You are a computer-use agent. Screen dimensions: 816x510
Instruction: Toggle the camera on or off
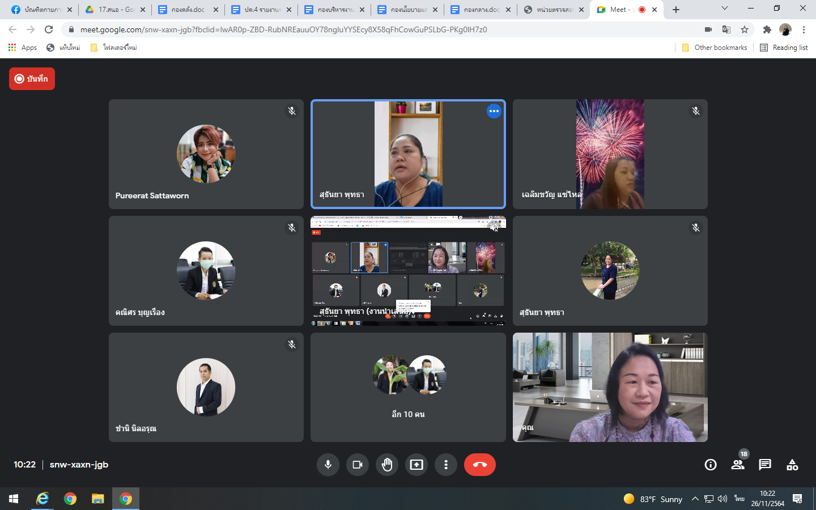coord(358,465)
